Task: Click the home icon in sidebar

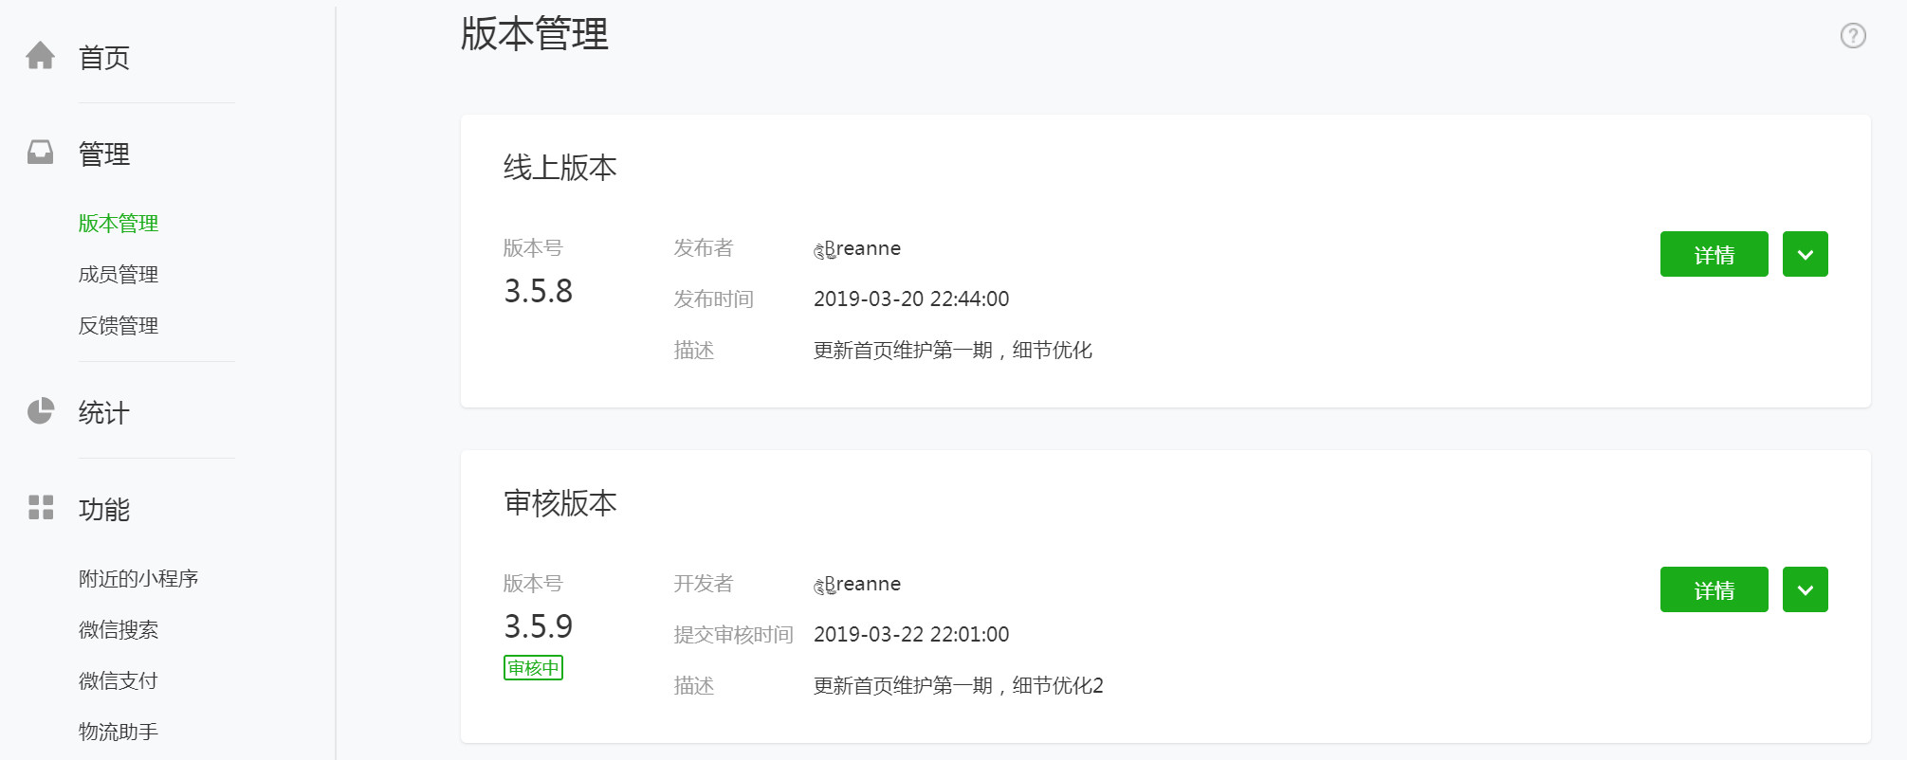Action: click(x=40, y=56)
